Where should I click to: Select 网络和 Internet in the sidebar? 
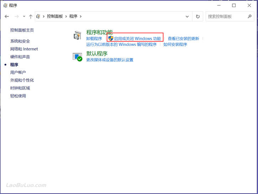(x=24, y=49)
